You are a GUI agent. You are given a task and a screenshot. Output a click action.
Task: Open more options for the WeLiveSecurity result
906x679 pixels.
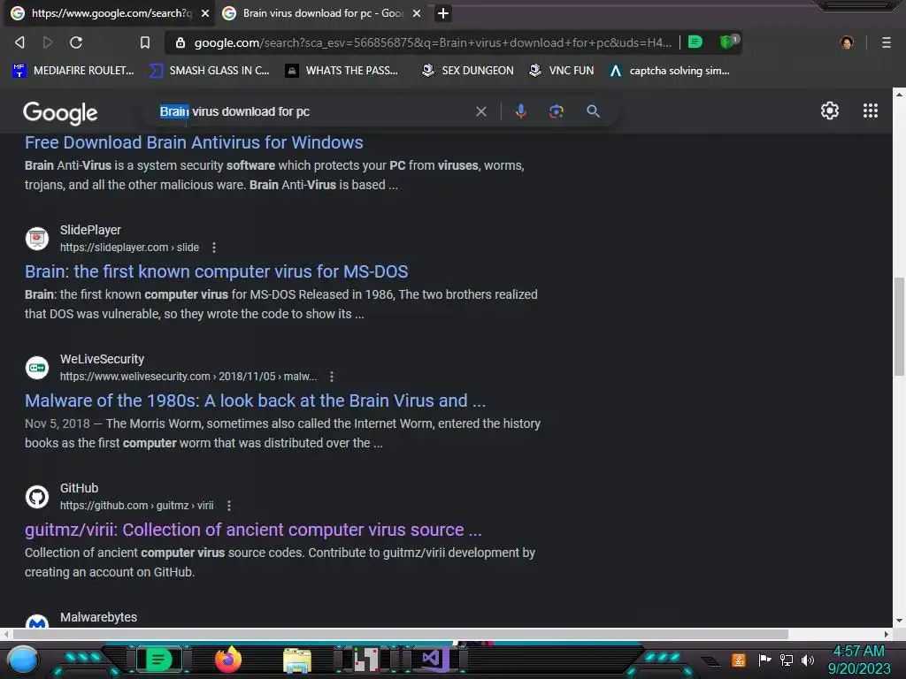coord(331,377)
